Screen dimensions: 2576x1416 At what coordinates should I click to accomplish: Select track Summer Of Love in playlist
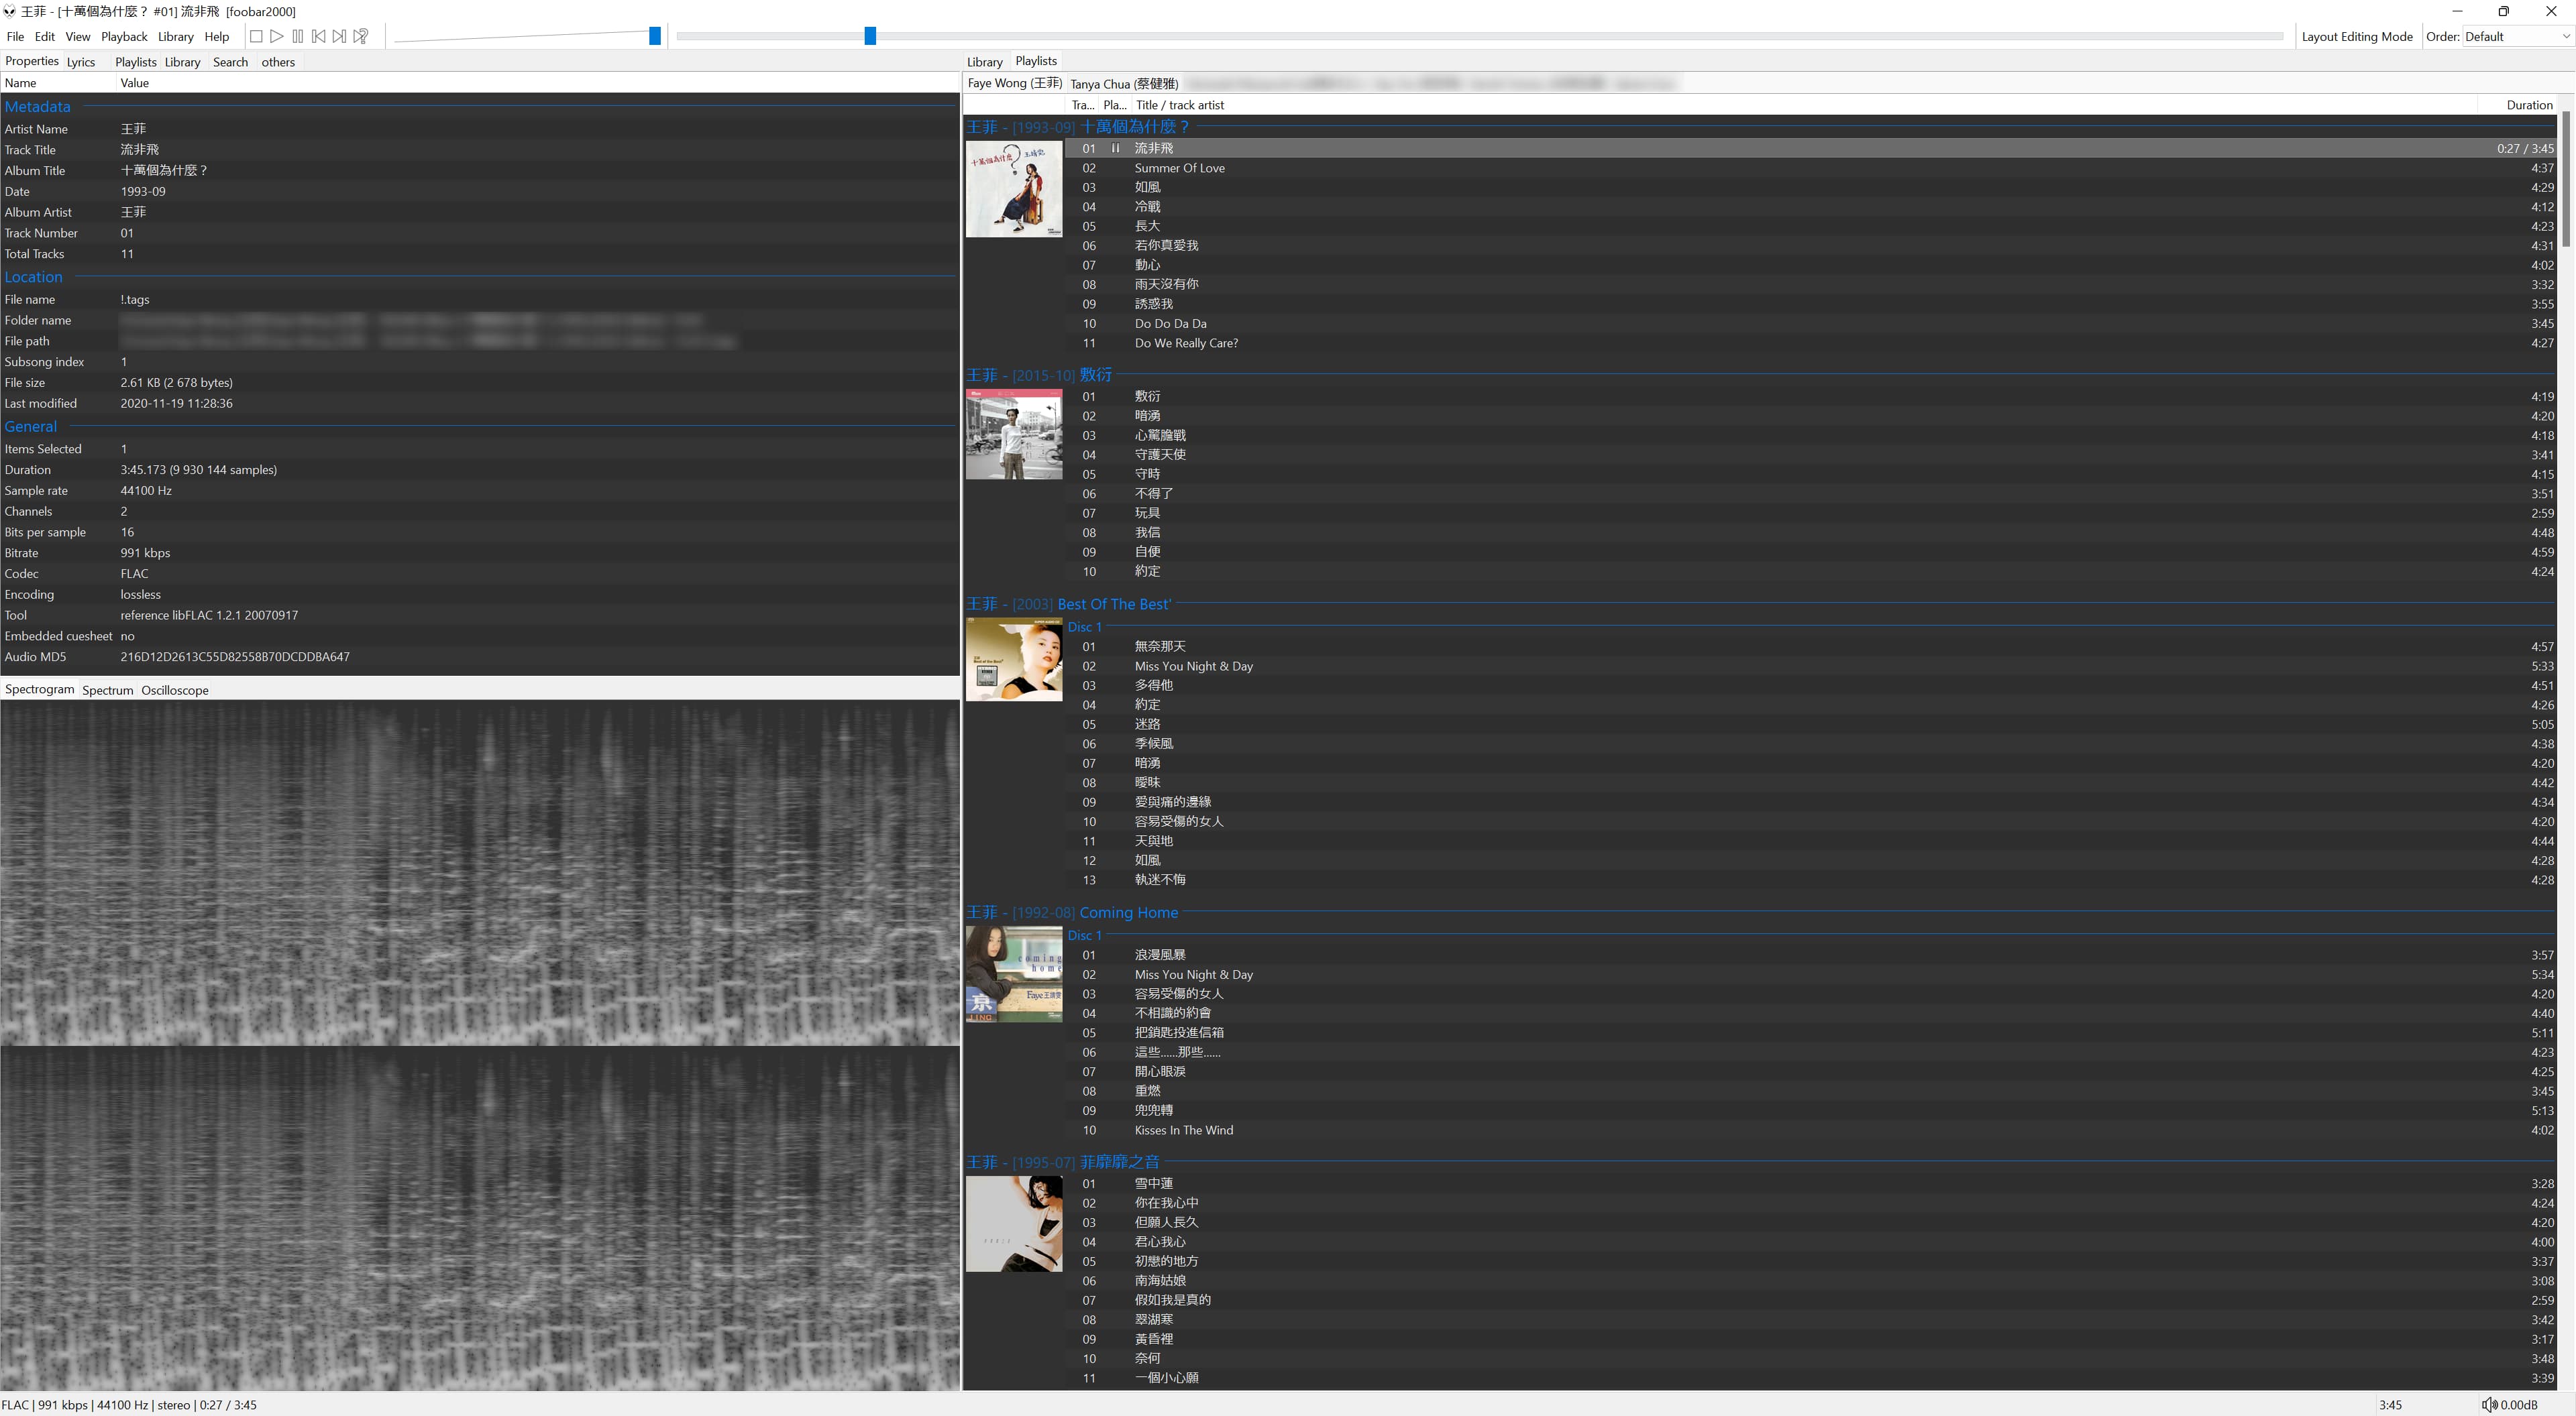point(1179,168)
